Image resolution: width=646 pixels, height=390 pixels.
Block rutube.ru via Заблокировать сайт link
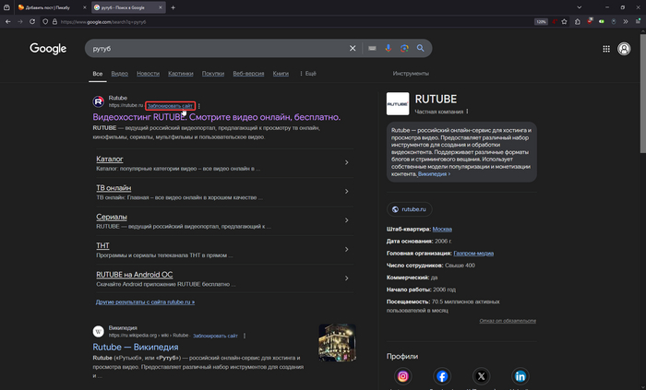pyautogui.click(x=170, y=106)
